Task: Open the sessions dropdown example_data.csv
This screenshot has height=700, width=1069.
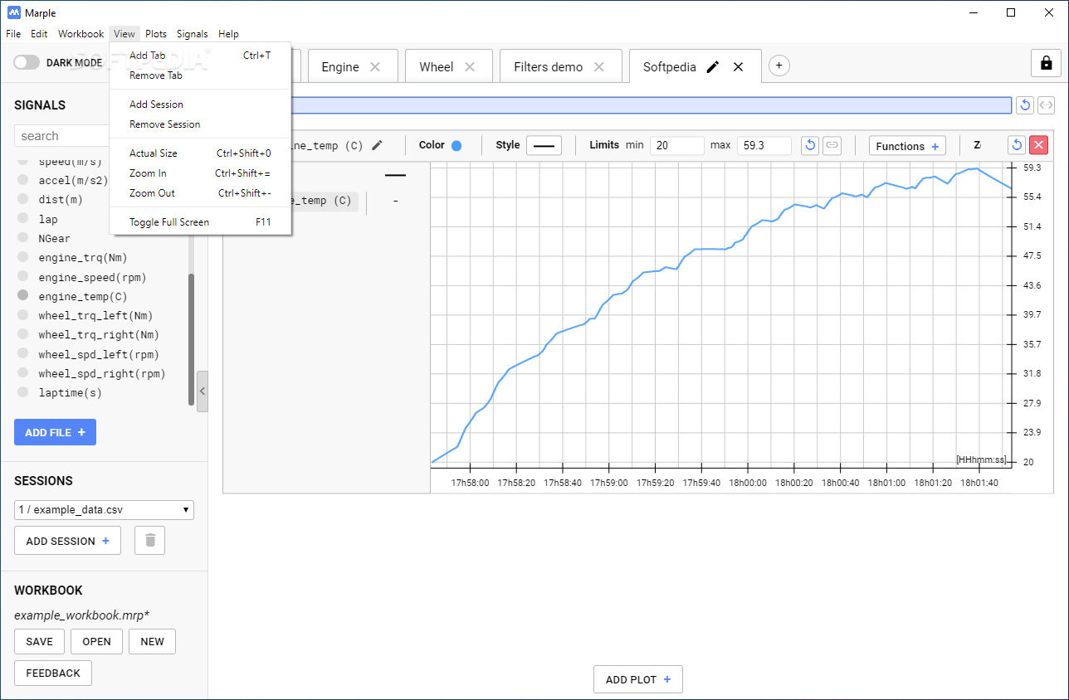Action: [x=104, y=510]
